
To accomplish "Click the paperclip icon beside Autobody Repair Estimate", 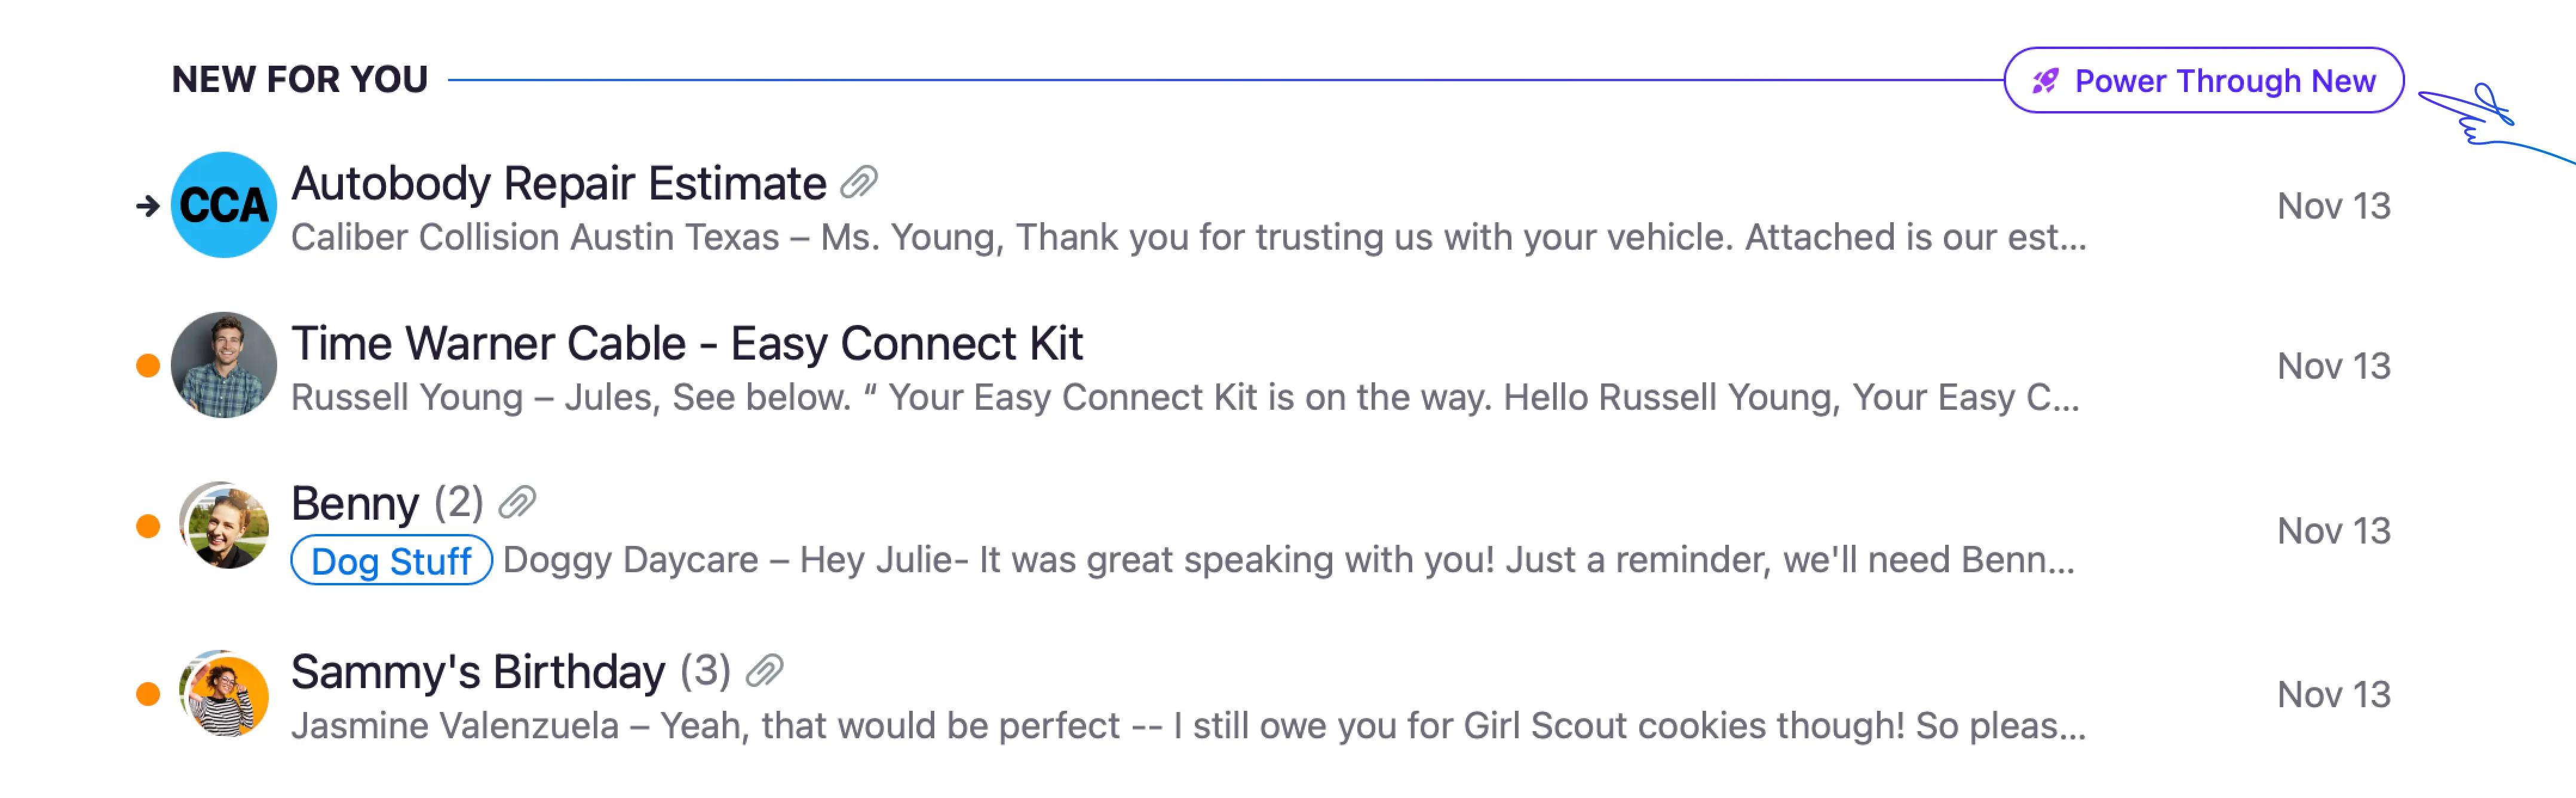I will click(859, 182).
